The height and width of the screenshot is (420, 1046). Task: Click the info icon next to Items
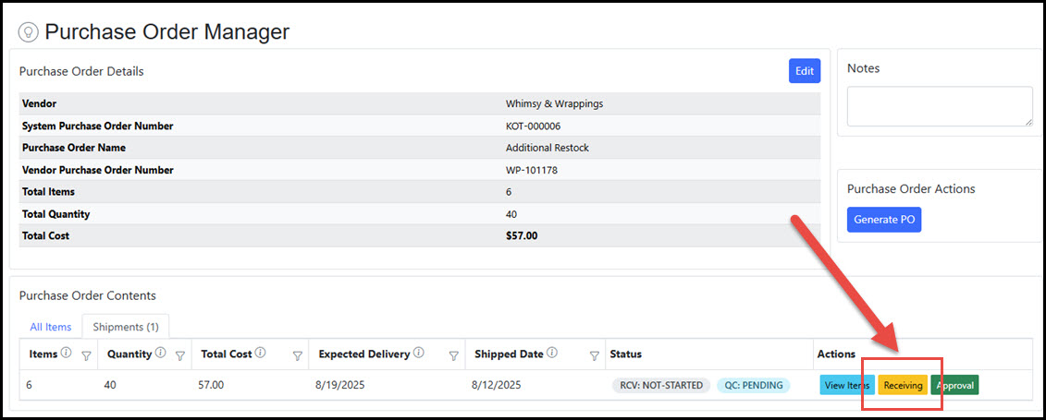pyautogui.click(x=66, y=354)
